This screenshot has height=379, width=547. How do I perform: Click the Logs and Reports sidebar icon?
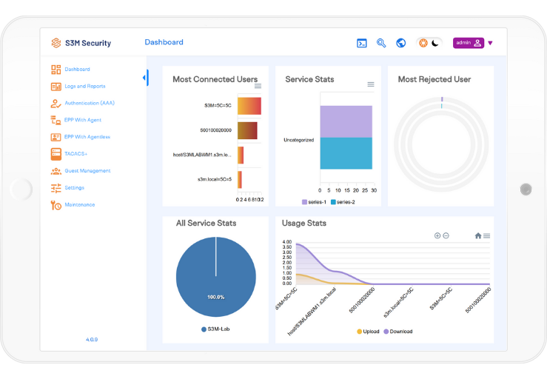[x=56, y=87]
